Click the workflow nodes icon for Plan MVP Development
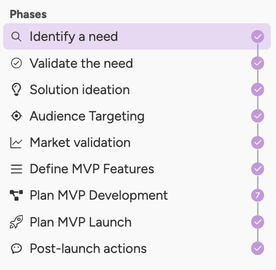This screenshot has height=270, width=276. click(16, 195)
